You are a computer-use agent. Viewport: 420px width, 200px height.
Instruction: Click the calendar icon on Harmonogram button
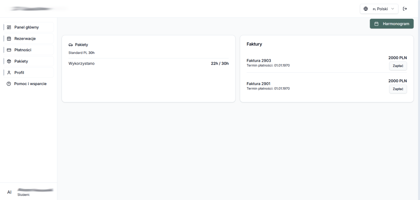[x=376, y=24]
